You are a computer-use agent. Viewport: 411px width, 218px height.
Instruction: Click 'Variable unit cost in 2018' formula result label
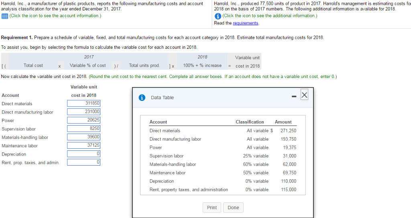pos(247,62)
